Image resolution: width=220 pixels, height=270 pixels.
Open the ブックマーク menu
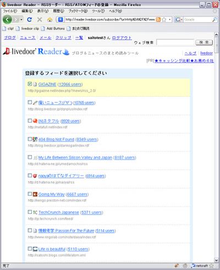click(78, 11)
